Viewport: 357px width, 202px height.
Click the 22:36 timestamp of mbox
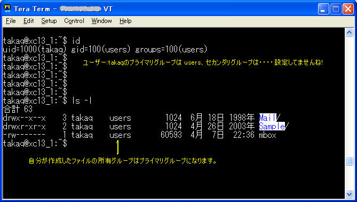(x=244, y=135)
